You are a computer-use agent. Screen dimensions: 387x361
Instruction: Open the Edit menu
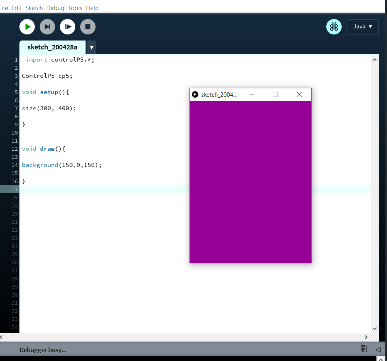tap(17, 8)
